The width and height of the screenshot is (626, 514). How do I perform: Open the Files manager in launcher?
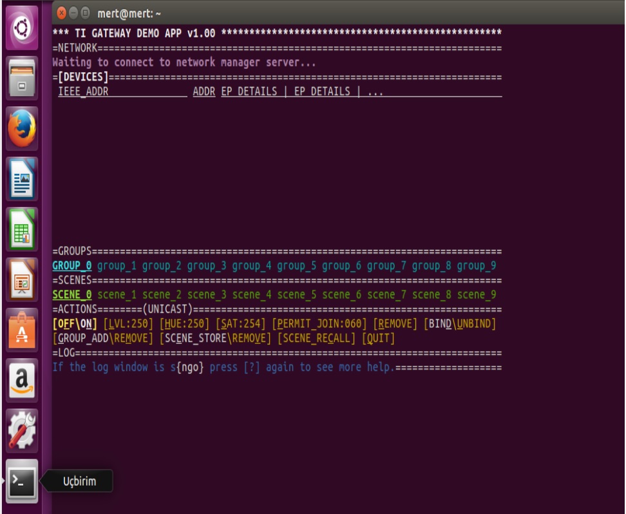[x=22, y=78]
